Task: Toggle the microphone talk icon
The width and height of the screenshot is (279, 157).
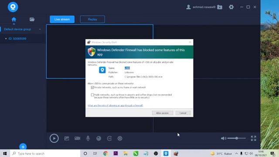Action: point(88,138)
